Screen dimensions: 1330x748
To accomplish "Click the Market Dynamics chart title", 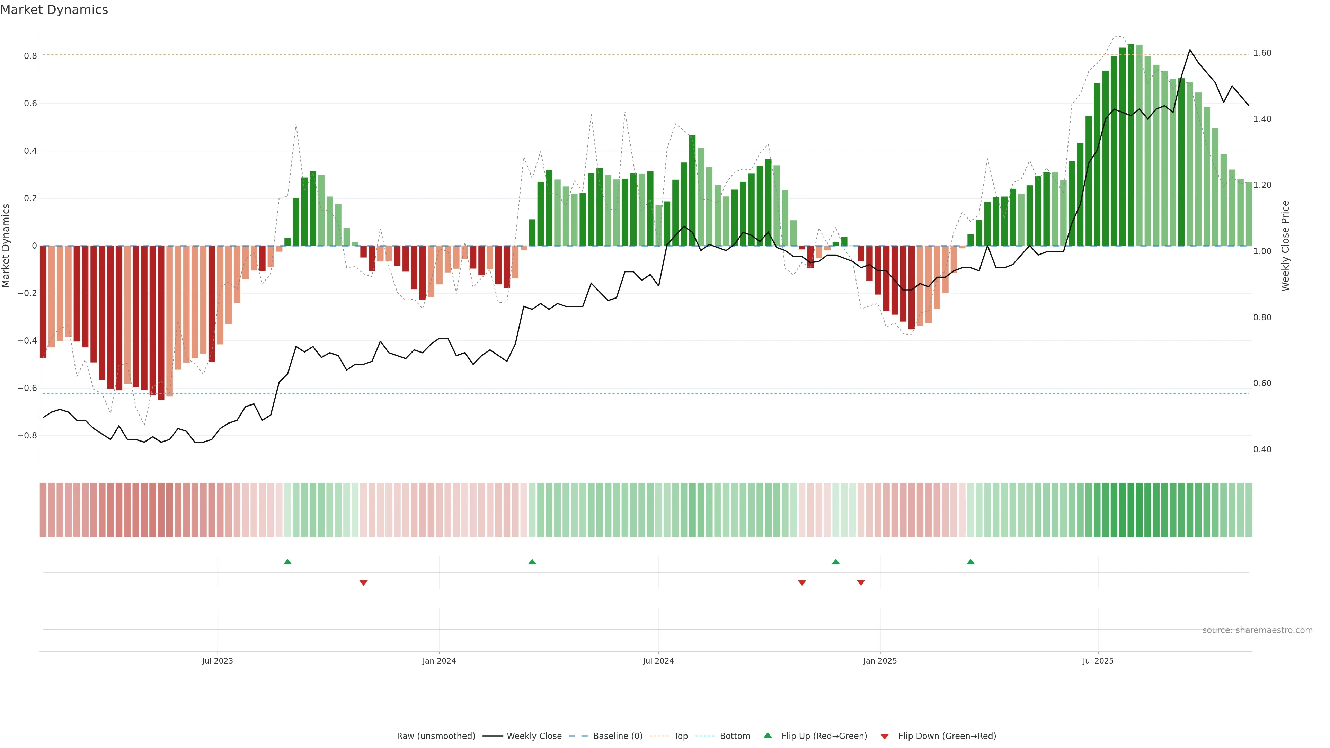I will [54, 10].
